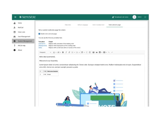Open the Paragraph style dropdown
161x121 pixels.
tap(45, 52)
